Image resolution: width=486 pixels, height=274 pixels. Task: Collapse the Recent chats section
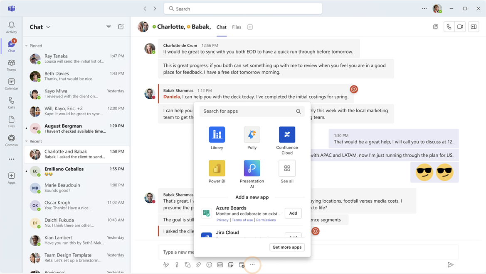point(27,141)
